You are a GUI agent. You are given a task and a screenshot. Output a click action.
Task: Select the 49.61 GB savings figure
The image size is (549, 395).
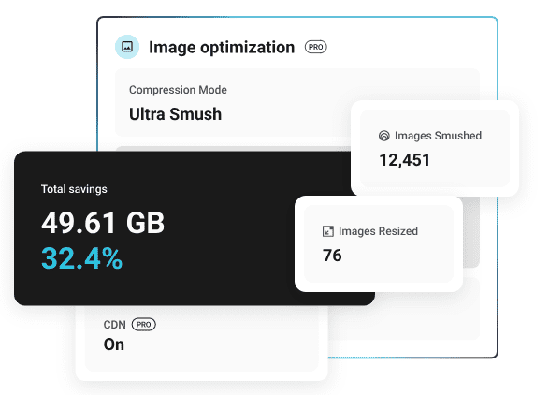[x=103, y=223]
